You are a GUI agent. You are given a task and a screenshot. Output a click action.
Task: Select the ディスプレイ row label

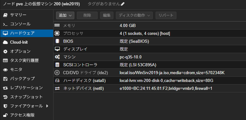pos(75,49)
